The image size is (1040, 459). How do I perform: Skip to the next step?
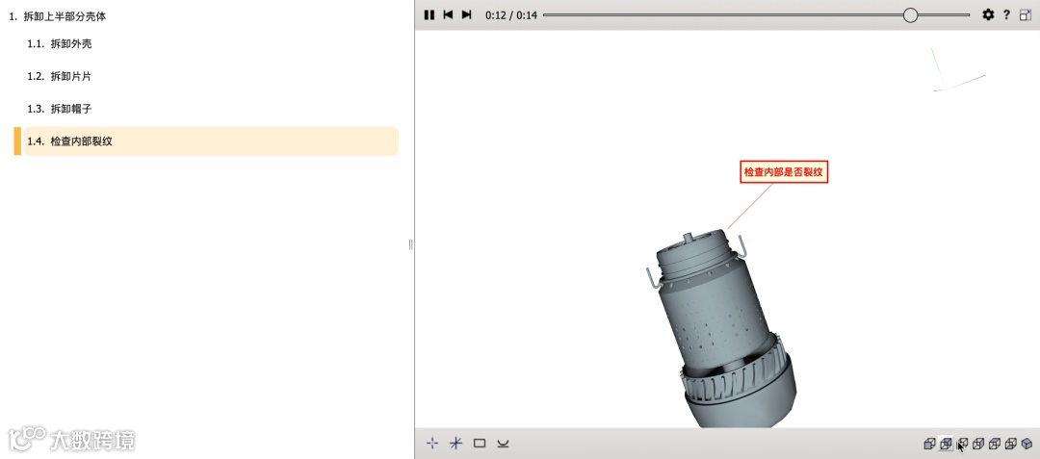point(466,14)
